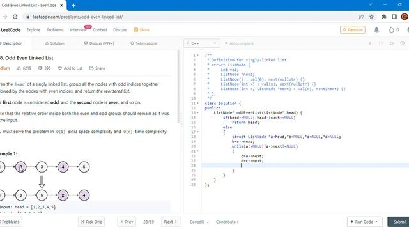Open the Problems menu item
This screenshot has width=409, height=230.
point(55,30)
